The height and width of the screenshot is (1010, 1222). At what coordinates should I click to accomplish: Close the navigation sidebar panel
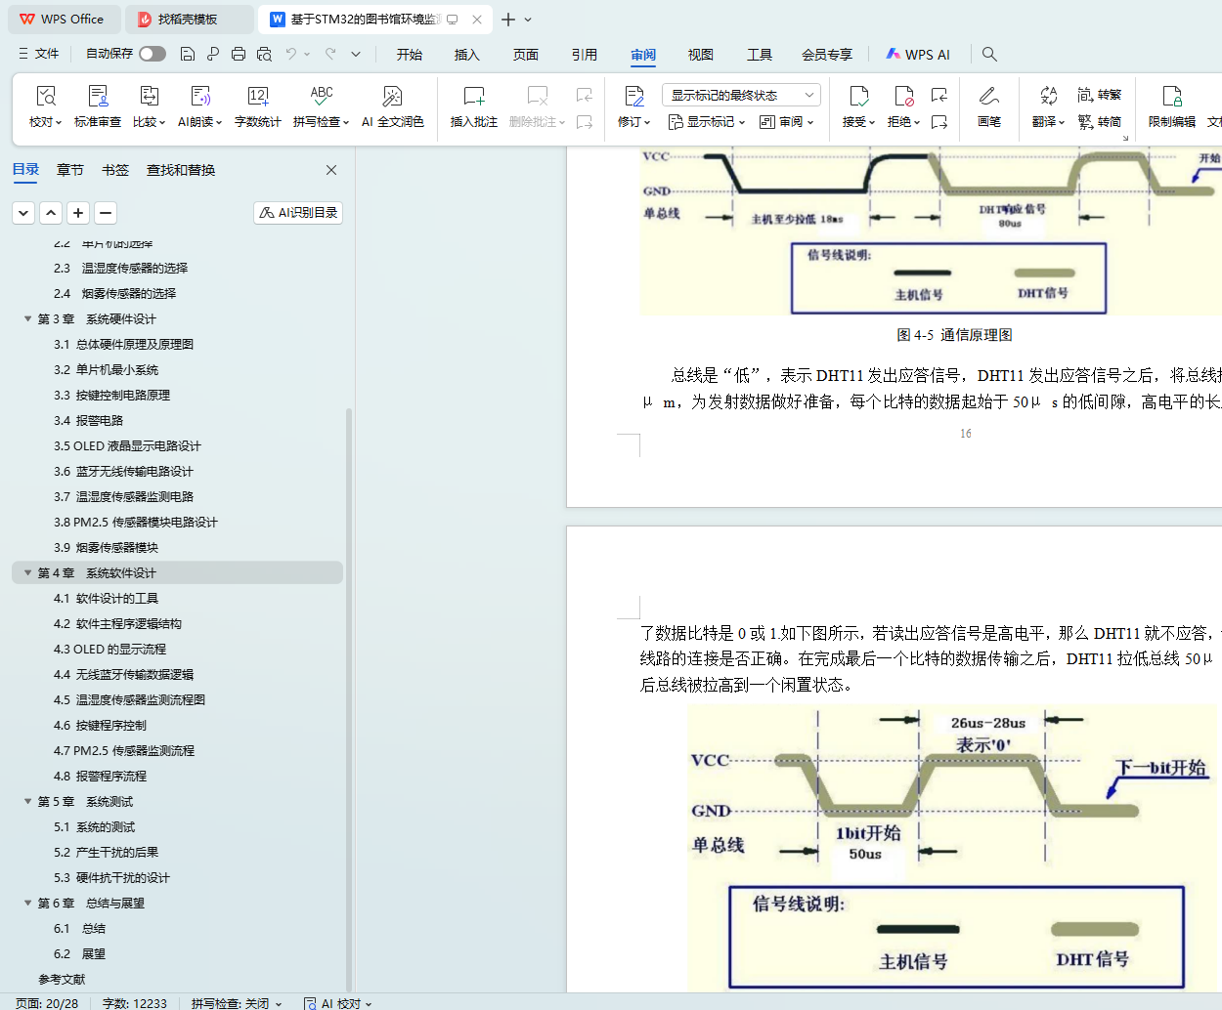331,170
